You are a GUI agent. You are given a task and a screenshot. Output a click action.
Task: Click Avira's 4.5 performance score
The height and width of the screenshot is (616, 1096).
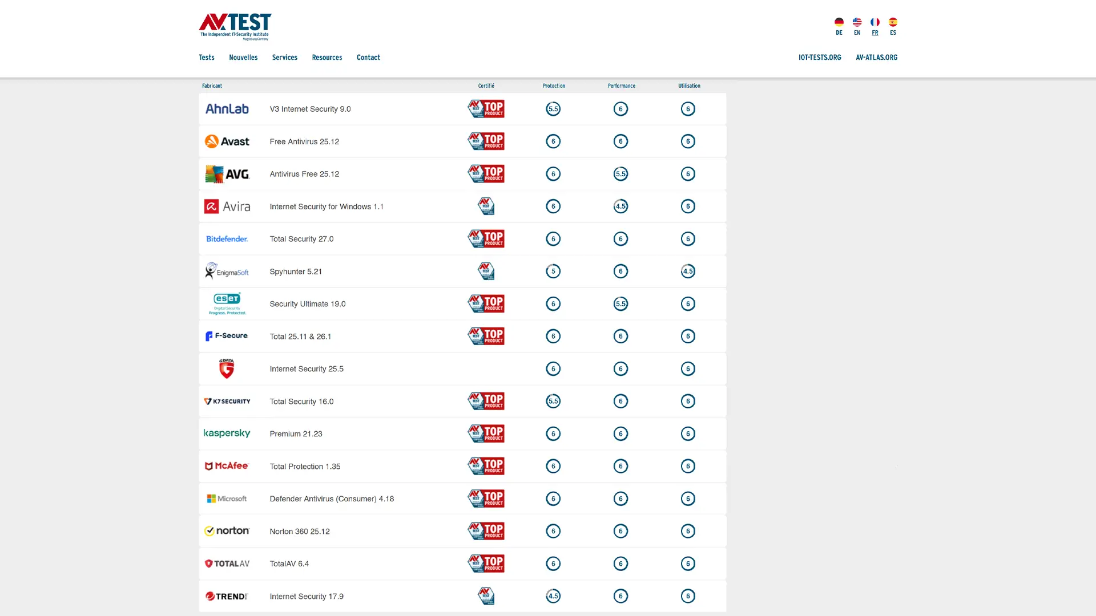(620, 206)
